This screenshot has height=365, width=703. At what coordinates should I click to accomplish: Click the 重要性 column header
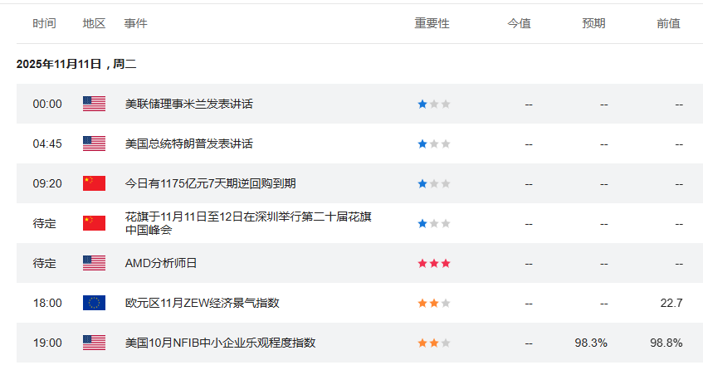click(432, 23)
